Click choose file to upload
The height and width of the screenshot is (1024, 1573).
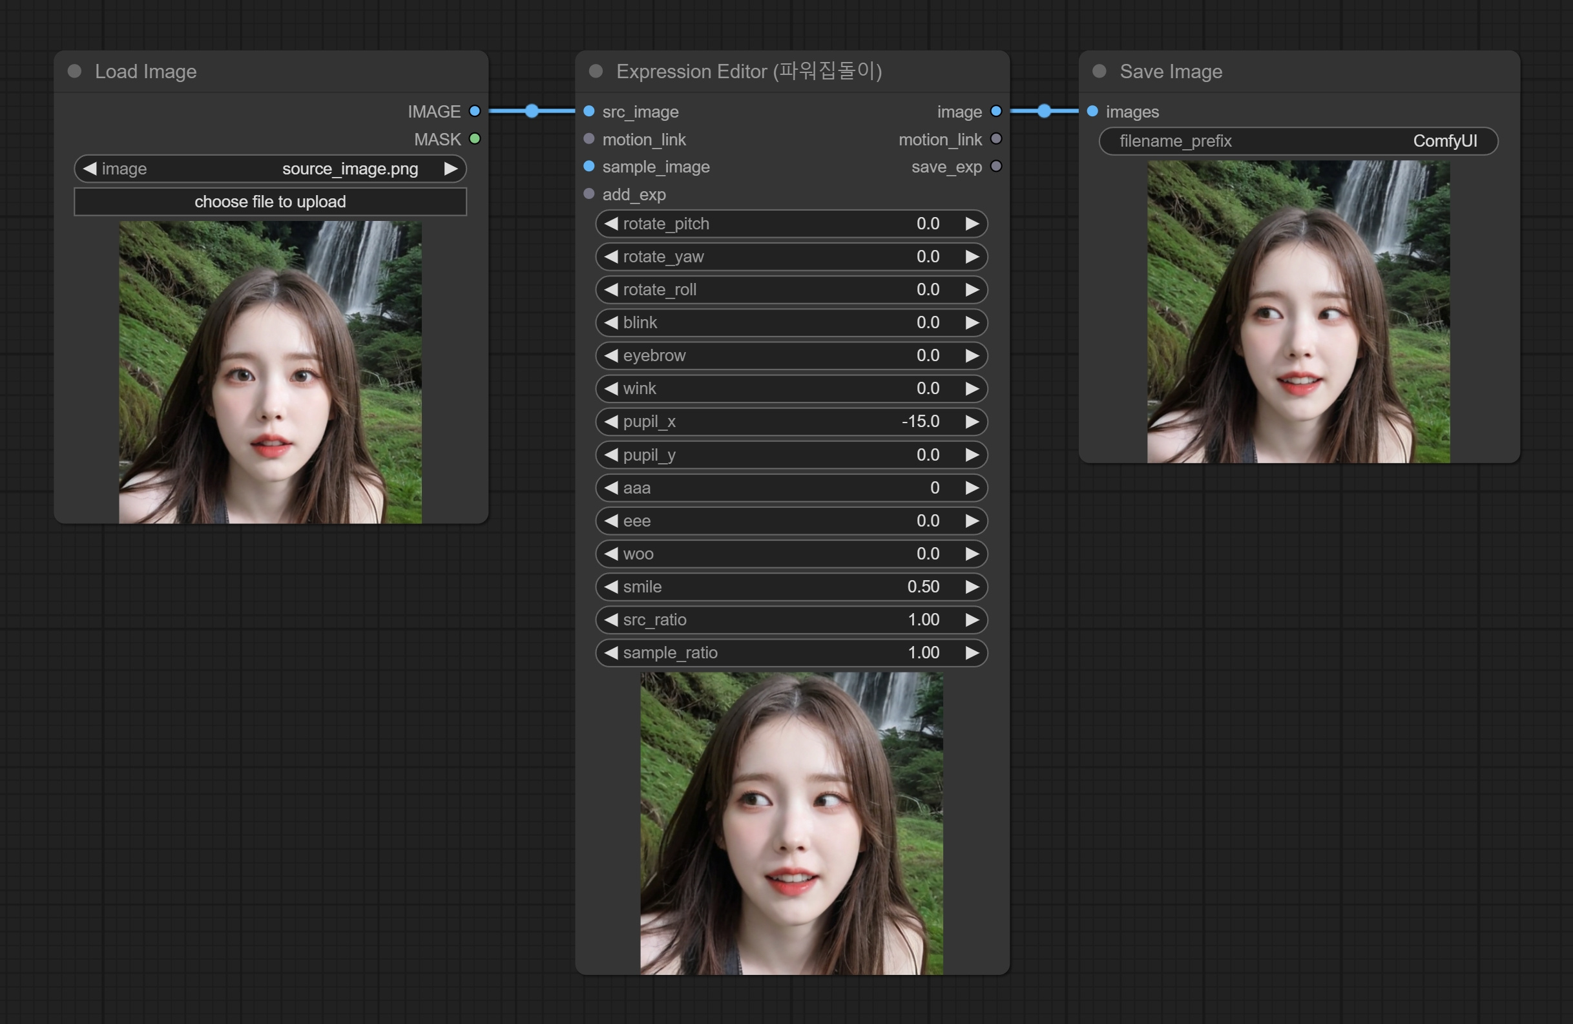coord(269,202)
